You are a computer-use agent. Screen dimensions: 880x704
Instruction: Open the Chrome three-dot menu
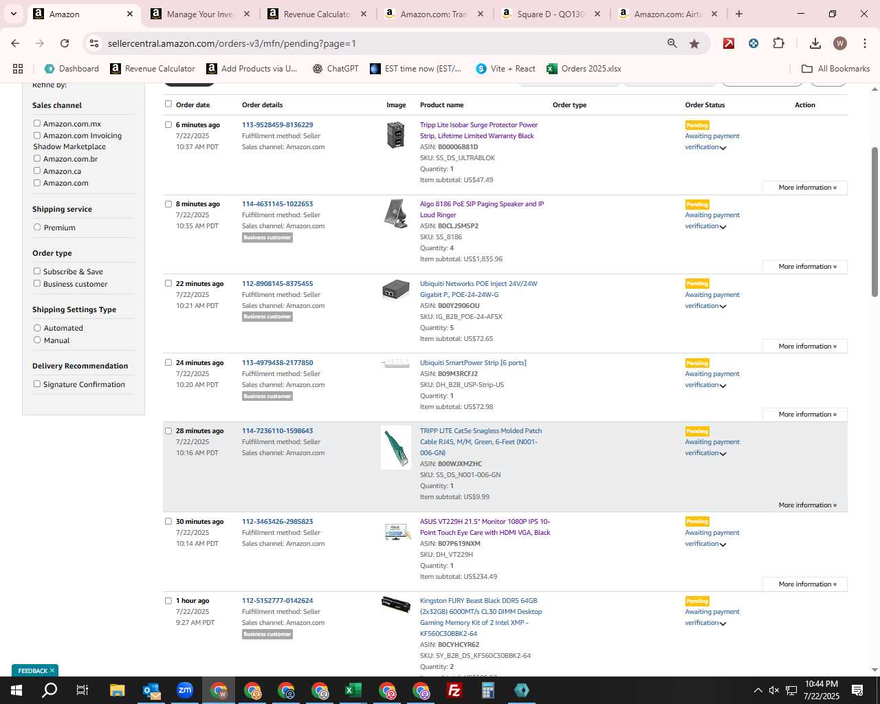865,43
